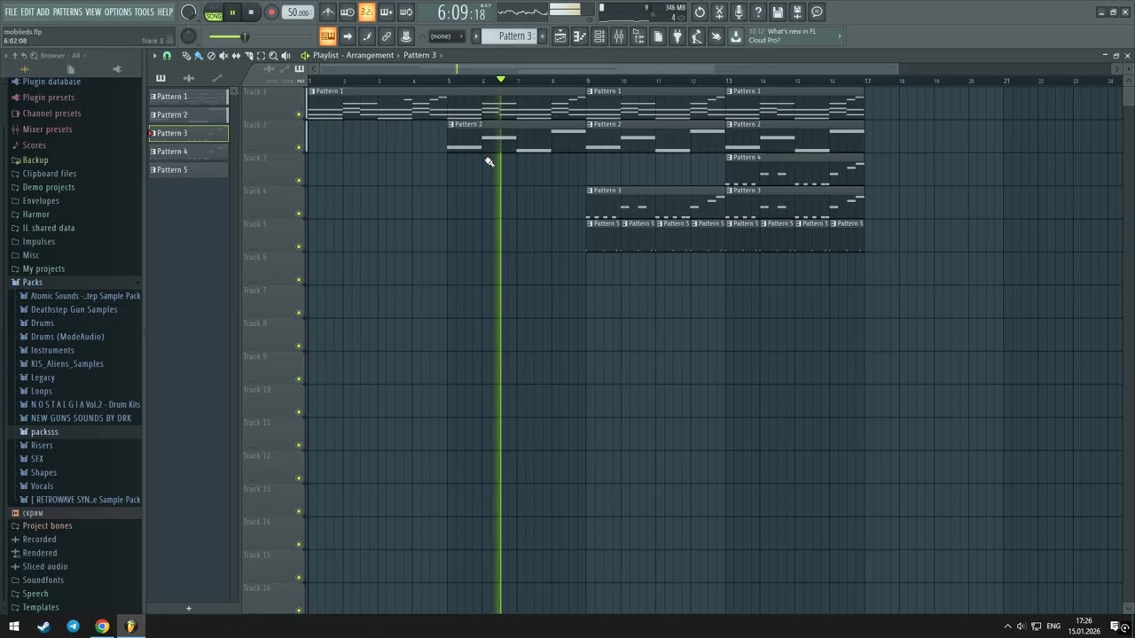Viewport: 1135px width, 638px height.
Task: Open the EDIT menu
Action: pos(27,12)
